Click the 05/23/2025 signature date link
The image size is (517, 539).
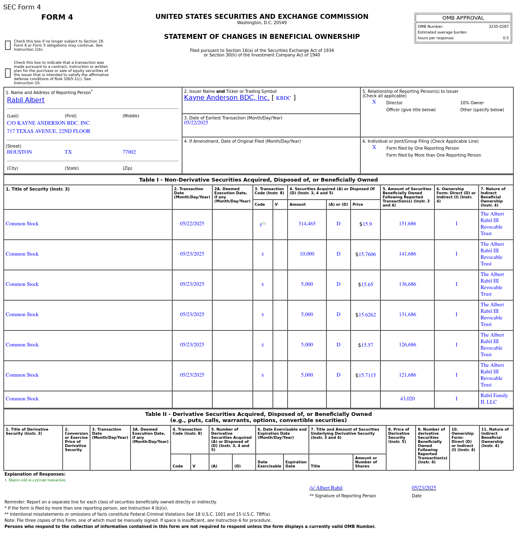(424, 488)
